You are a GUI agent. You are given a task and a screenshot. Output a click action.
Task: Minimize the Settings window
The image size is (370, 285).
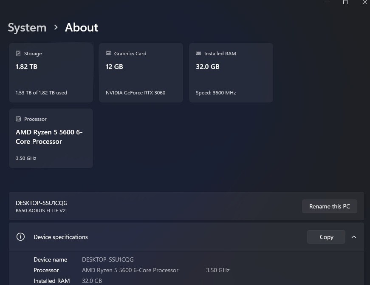click(x=326, y=3)
